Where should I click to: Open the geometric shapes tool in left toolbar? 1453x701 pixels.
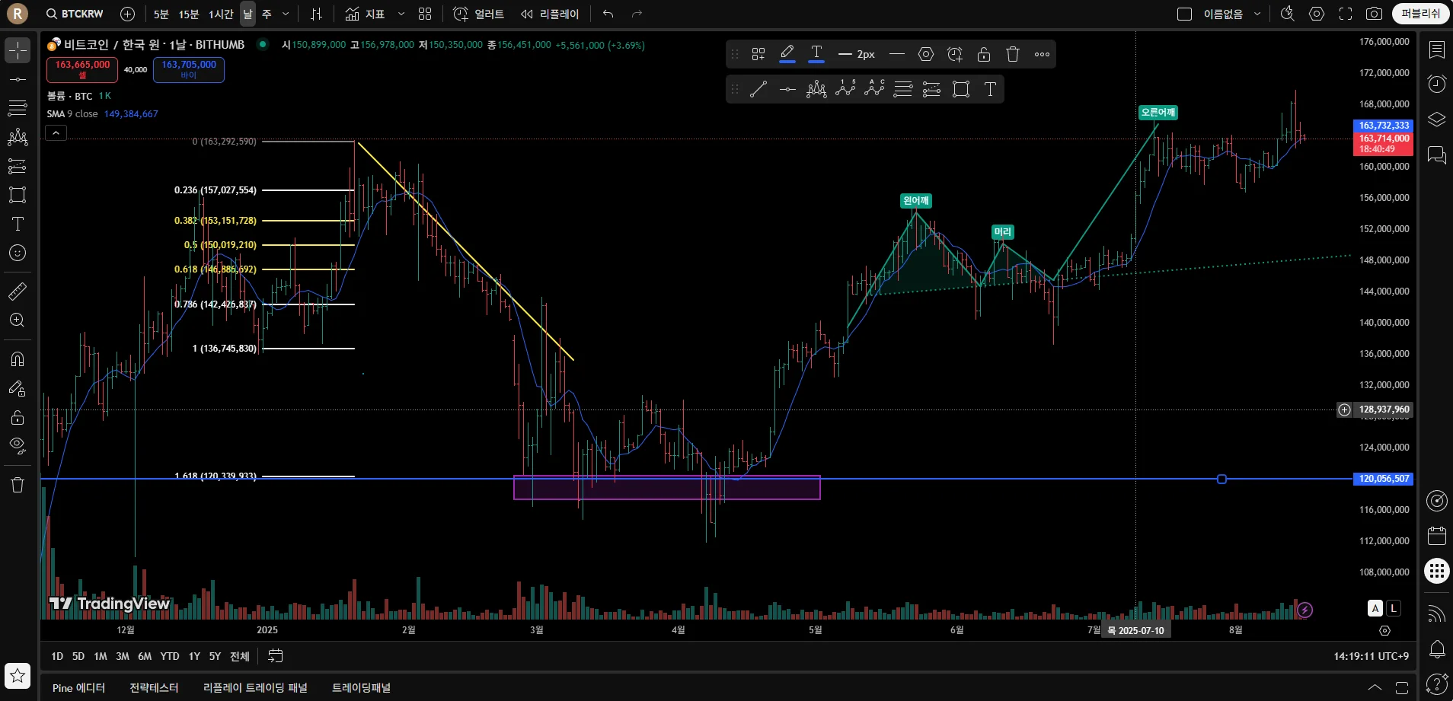(18, 195)
